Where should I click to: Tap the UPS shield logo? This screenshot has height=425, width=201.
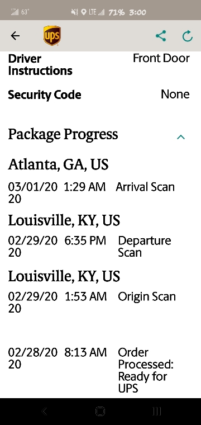[x=52, y=35]
